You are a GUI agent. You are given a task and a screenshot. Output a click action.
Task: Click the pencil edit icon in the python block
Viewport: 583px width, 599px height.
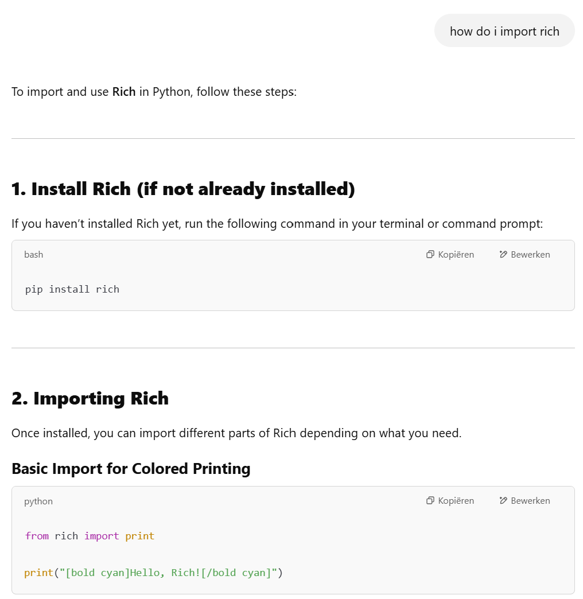[503, 500]
